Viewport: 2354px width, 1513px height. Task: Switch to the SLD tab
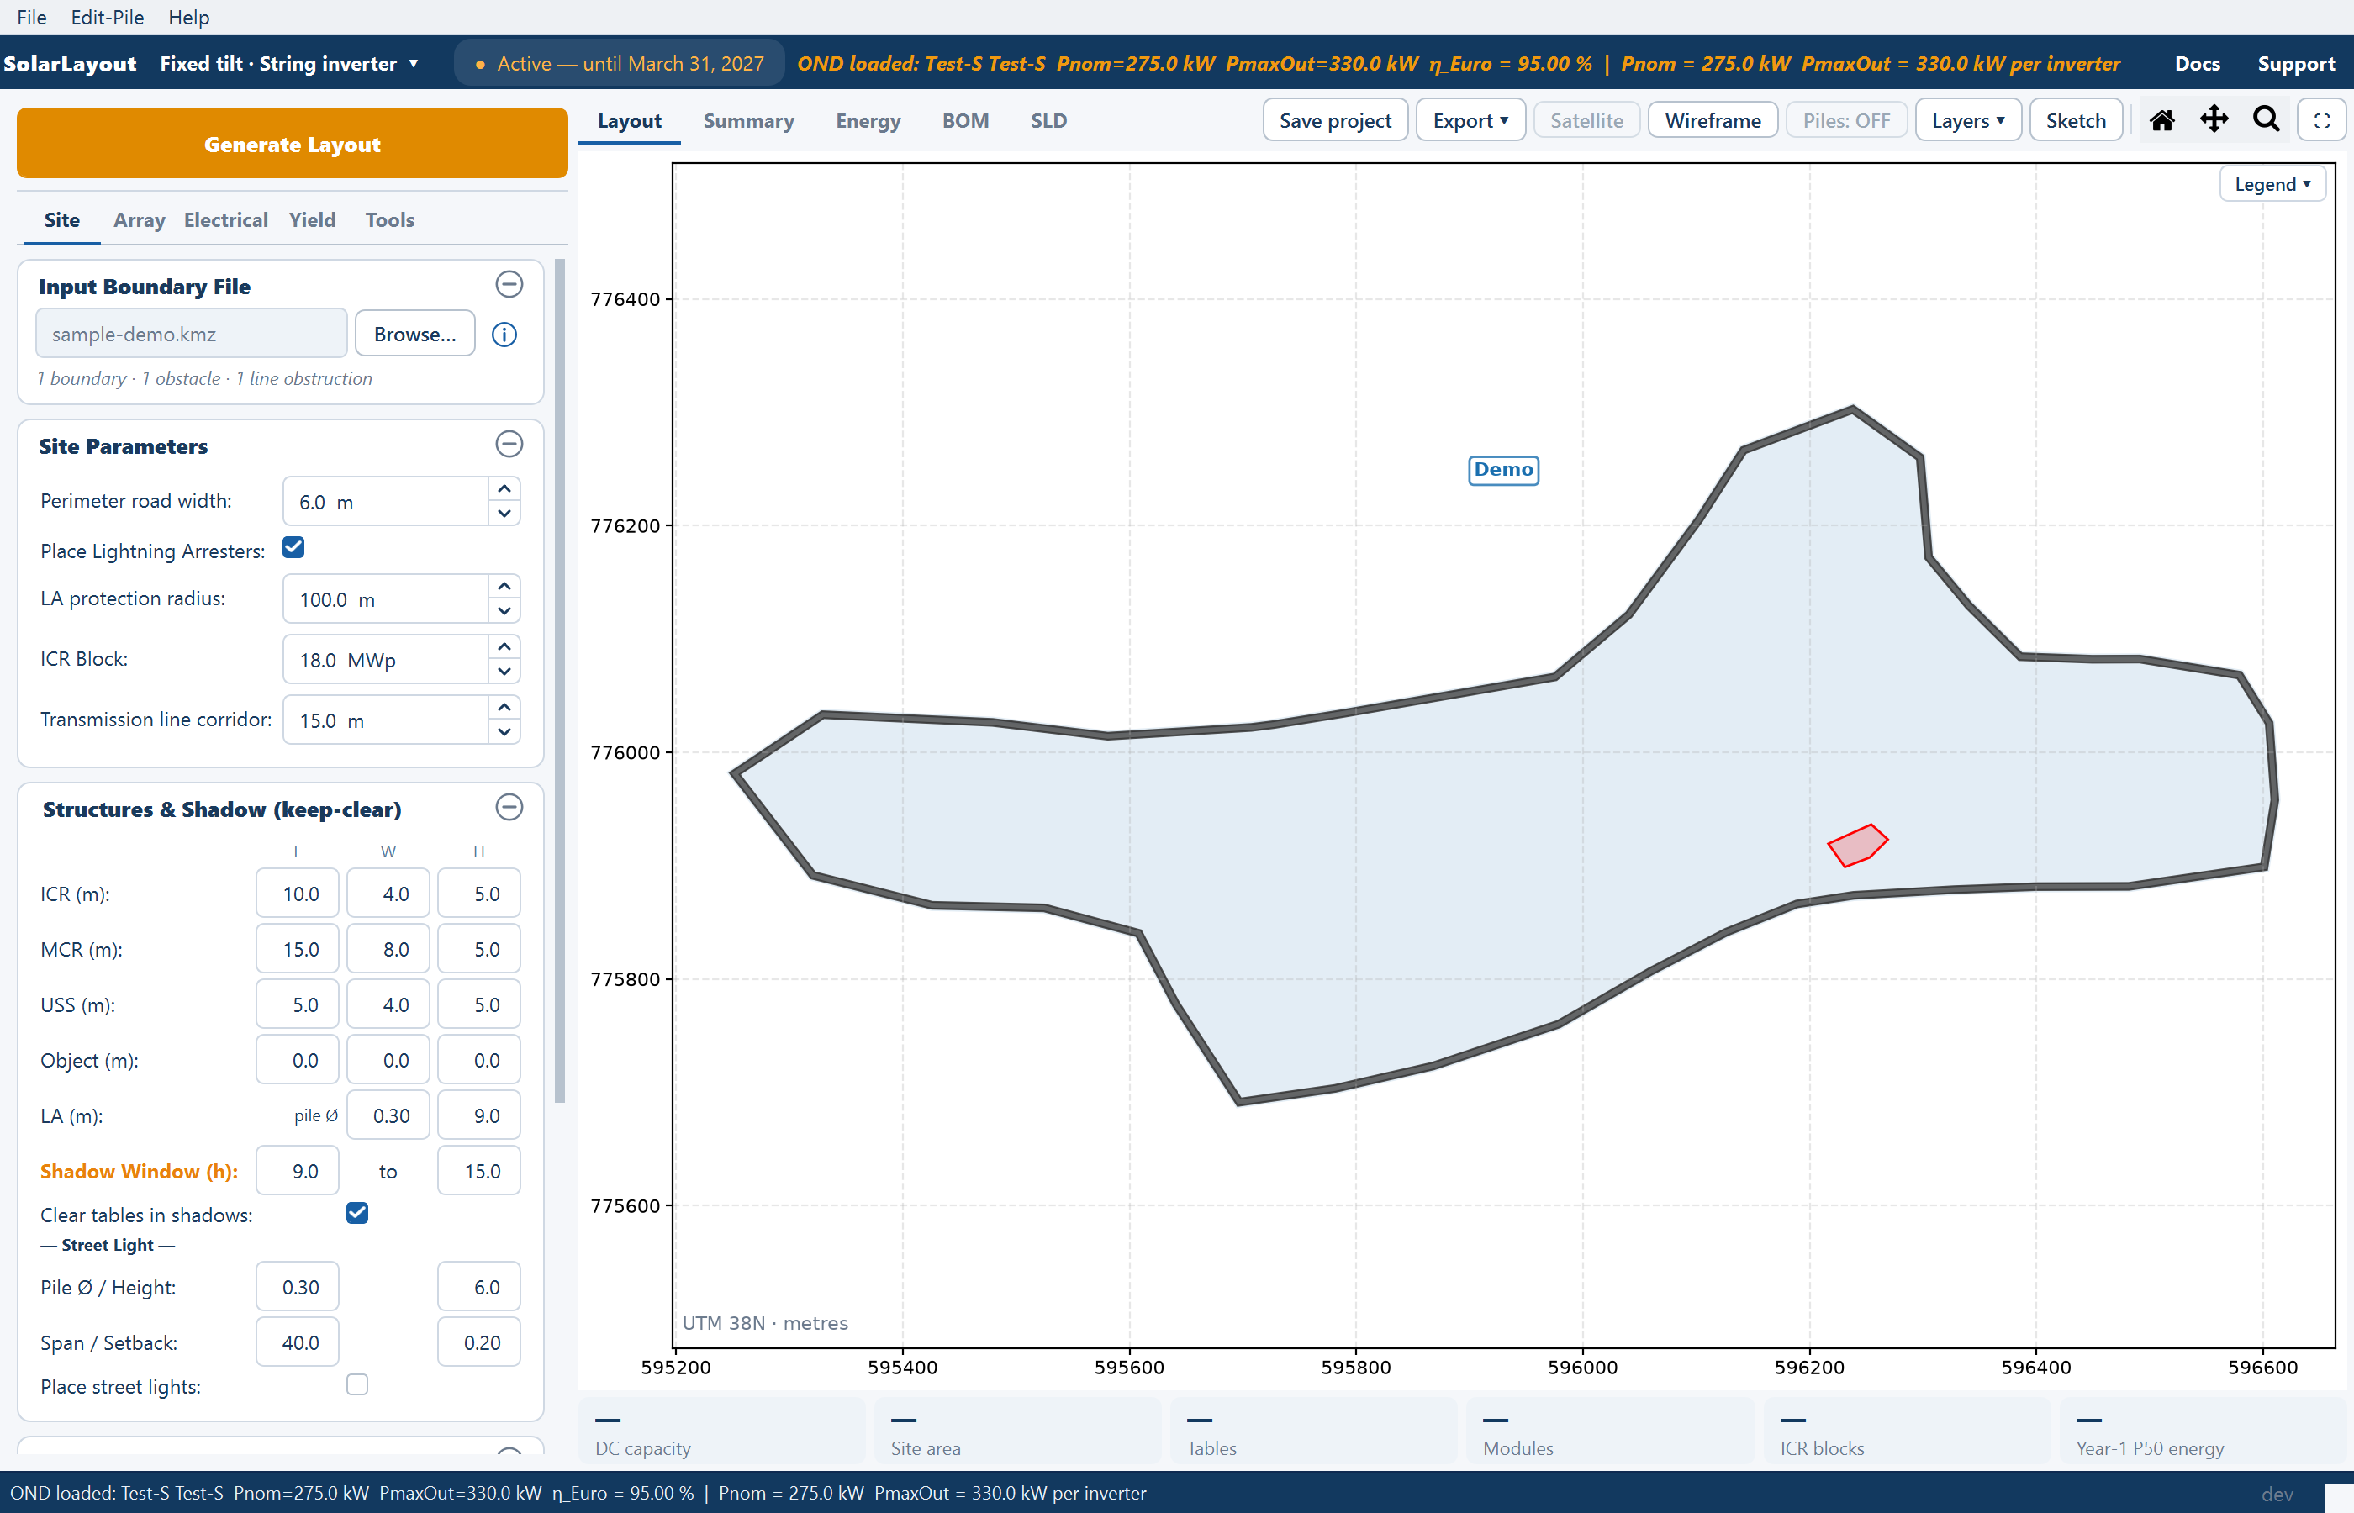1048,121
